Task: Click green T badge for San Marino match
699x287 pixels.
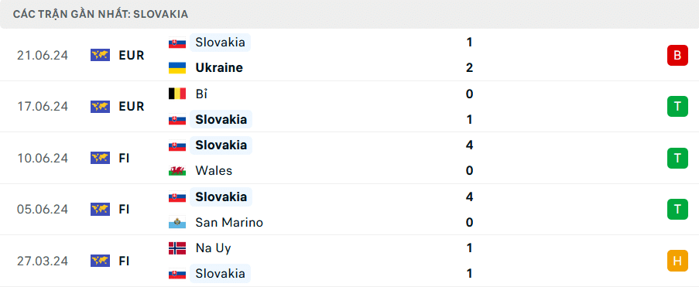Action: tap(677, 210)
